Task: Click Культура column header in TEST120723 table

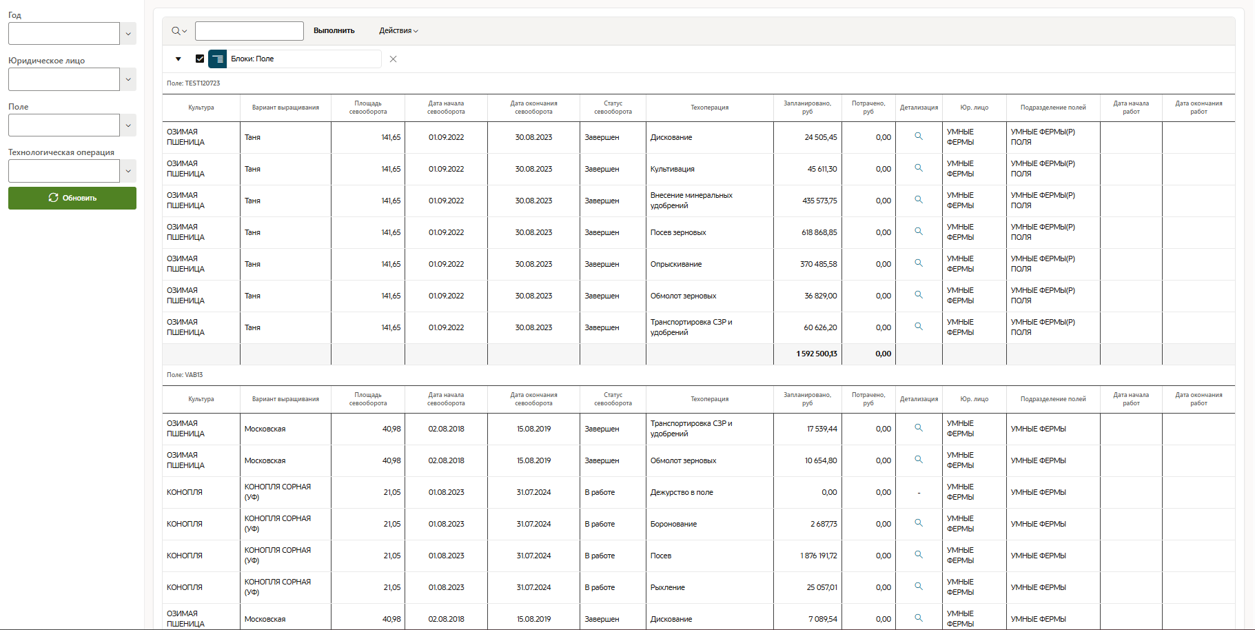Action: click(x=201, y=108)
